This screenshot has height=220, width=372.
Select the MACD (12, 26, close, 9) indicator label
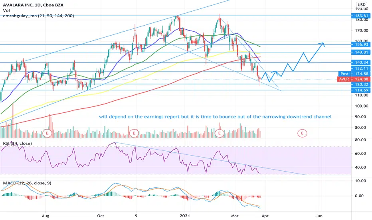point(27,183)
